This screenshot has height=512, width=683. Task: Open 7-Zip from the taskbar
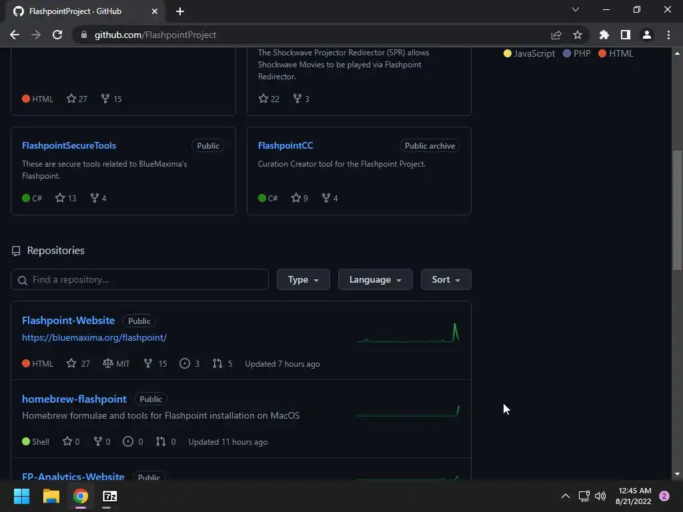[110, 496]
